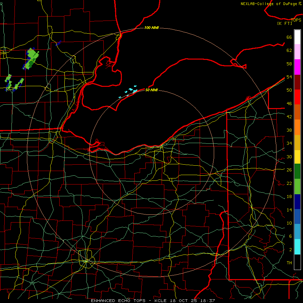Click the small isolated navy echo by the 100 NMI ring
This screenshot has height=303, width=303.
(58, 43)
